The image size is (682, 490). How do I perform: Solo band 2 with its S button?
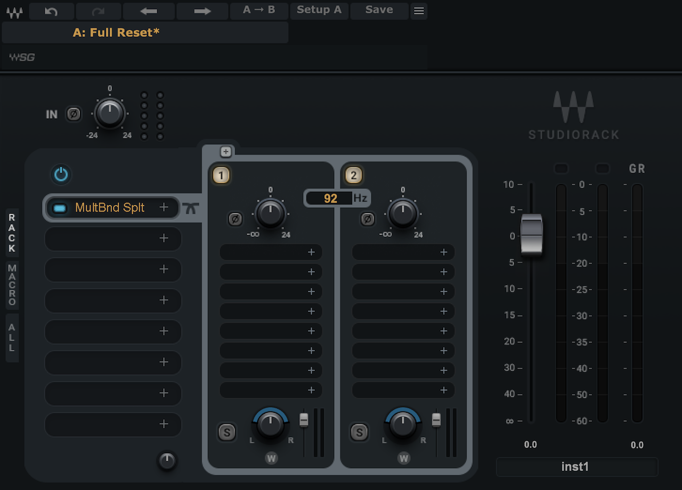coord(359,432)
